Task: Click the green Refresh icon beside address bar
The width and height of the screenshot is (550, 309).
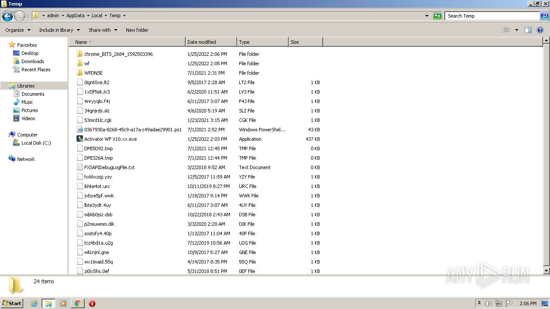Action: pyautogui.click(x=437, y=16)
